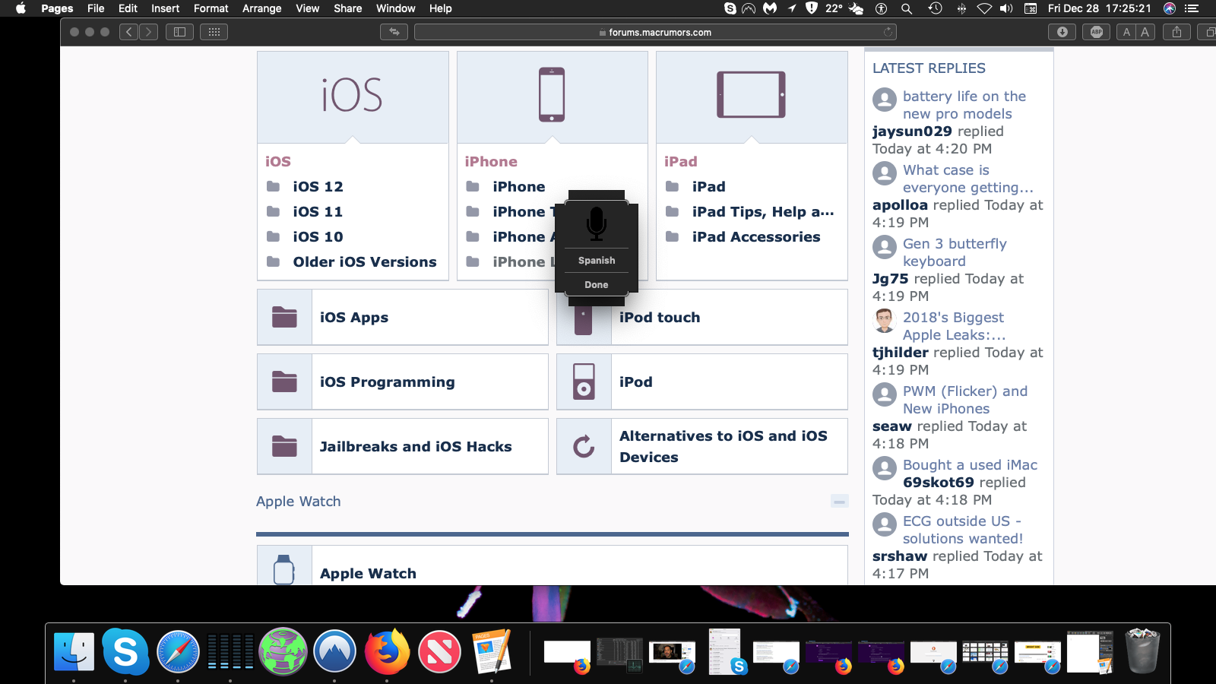Open the iPad Accessories forum
This screenshot has width=1216, height=684.
click(x=756, y=237)
